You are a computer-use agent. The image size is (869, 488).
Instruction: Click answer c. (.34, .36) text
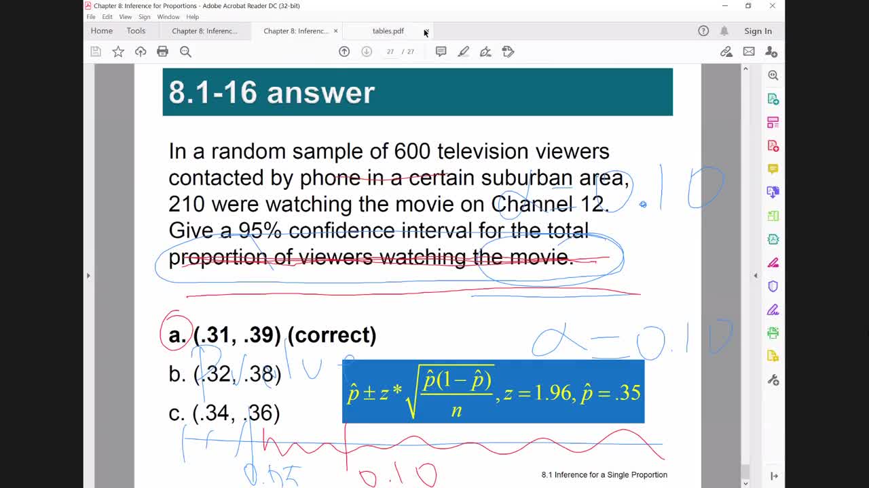point(224,413)
